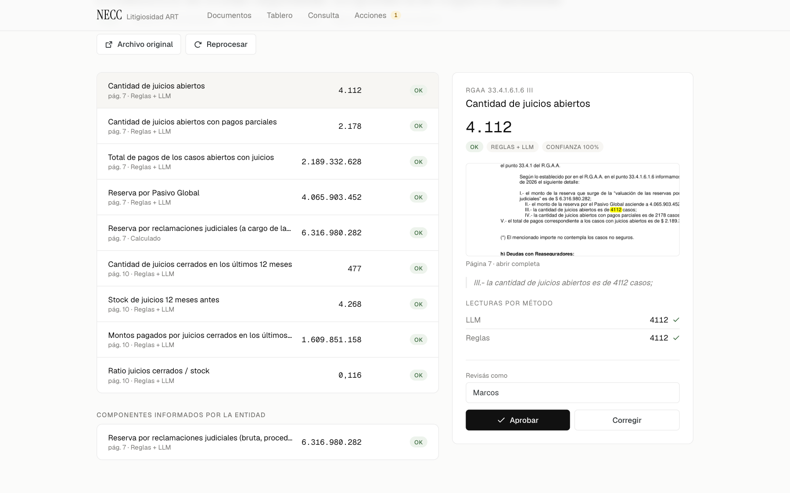Go to the Consulta tab
The width and height of the screenshot is (790, 493).
click(x=323, y=15)
